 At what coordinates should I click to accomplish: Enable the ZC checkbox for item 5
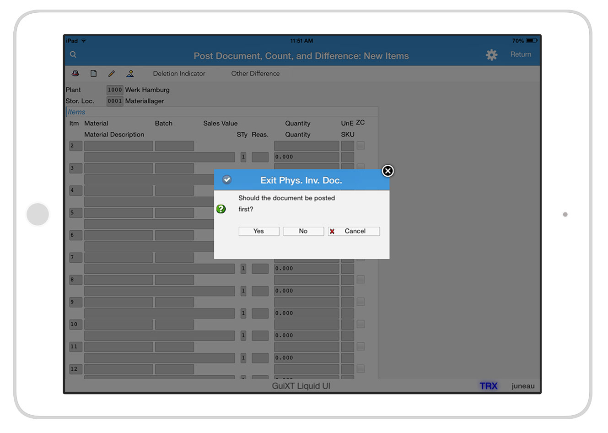coord(360,212)
